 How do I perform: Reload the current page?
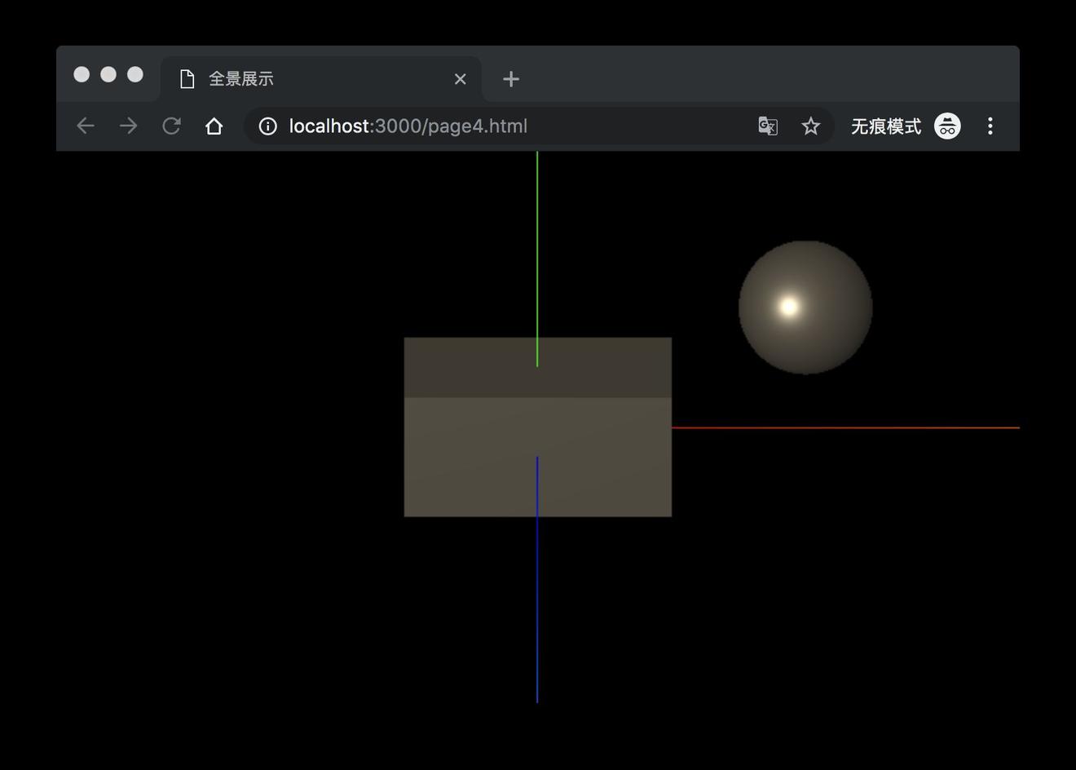click(171, 126)
